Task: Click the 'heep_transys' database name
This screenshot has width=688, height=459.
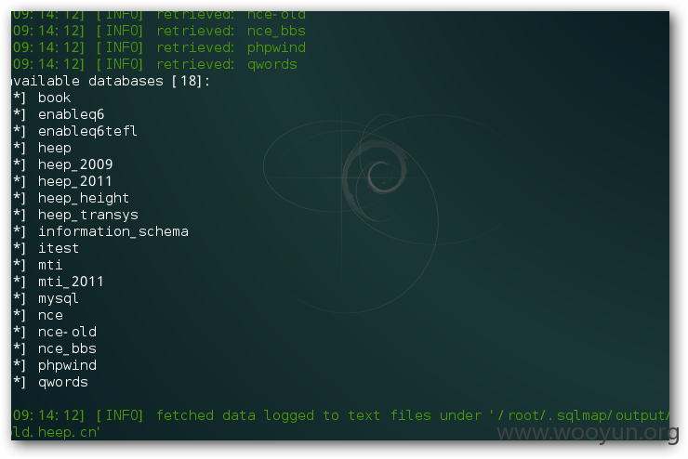Action: click(87, 215)
